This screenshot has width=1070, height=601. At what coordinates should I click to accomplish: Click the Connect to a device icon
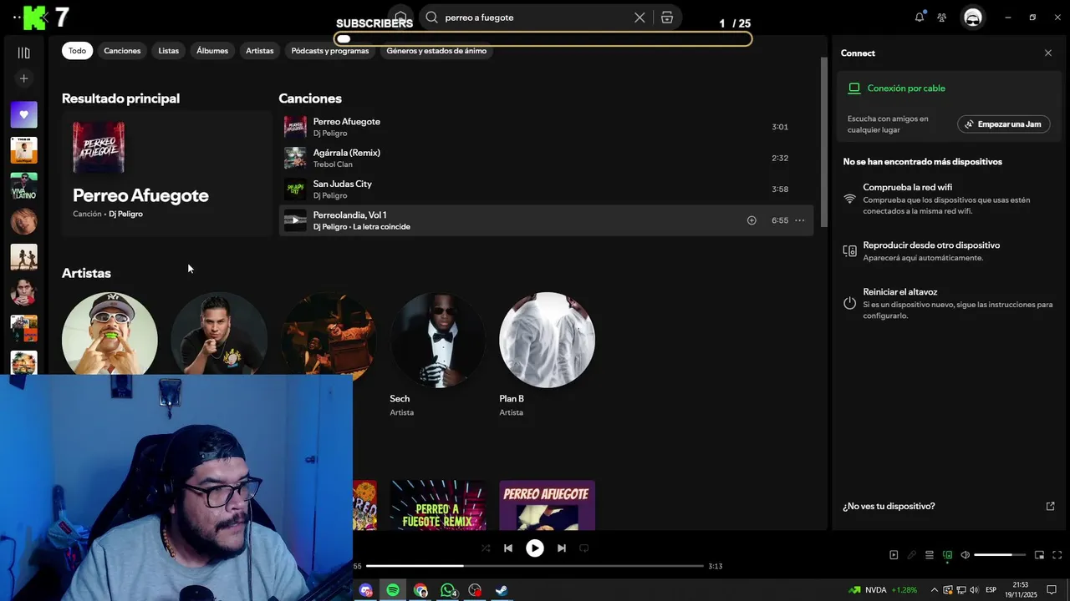pyautogui.click(x=947, y=555)
